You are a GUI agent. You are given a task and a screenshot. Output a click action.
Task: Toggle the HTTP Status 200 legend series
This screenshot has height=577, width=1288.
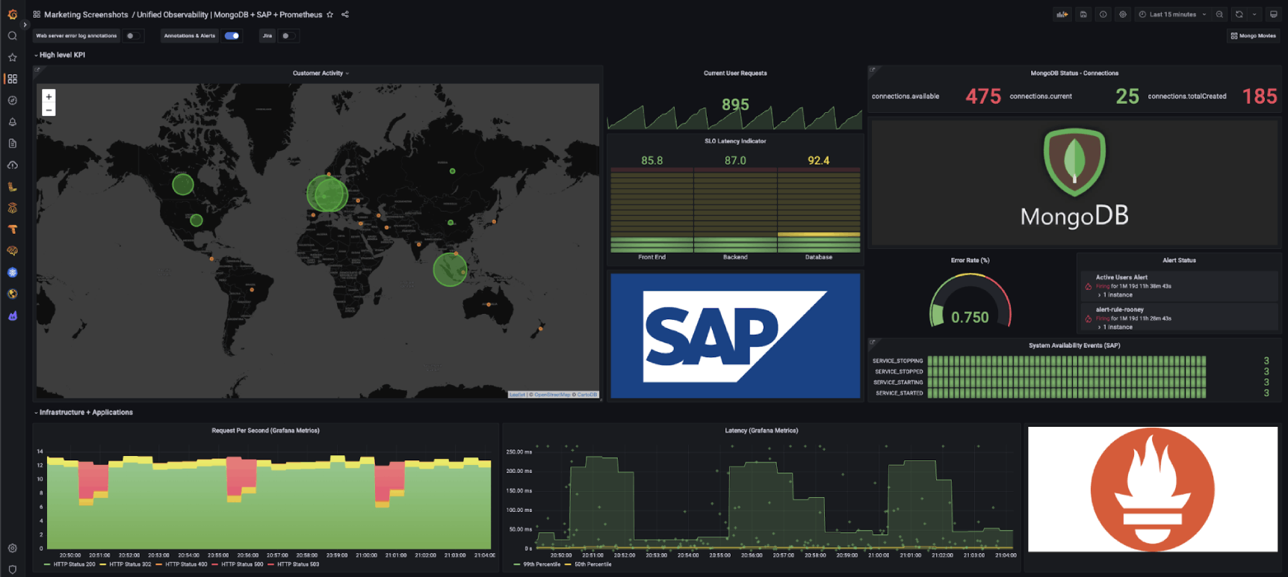[70, 564]
